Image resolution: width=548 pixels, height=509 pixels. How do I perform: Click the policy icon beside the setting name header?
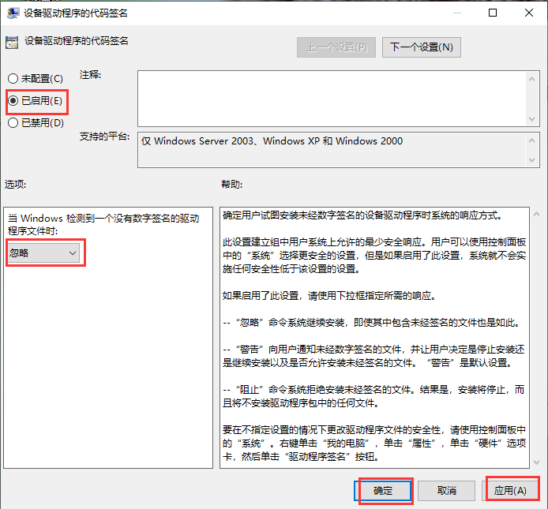tap(11, 43)
